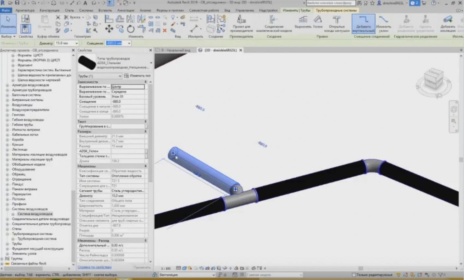Click the Этаж 01 base level value
The width and height of the screenshot is (464, 280).
[128, 96]
